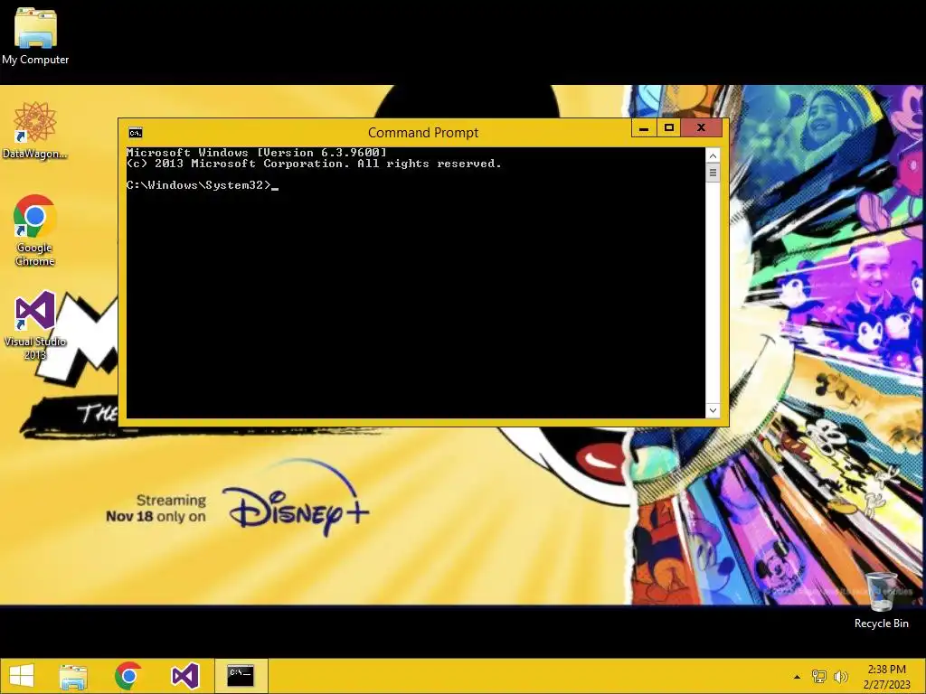Image resolution: width=926 pixels, height=694 pixels.
Task: Select the Google Chrome desktop shortcut
Action: (35, 230)
